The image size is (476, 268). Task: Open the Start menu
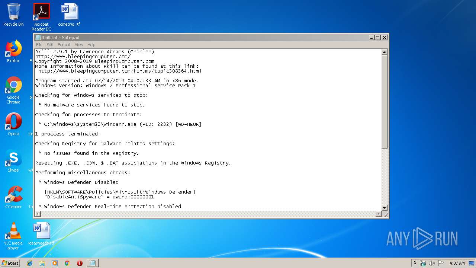10,263
